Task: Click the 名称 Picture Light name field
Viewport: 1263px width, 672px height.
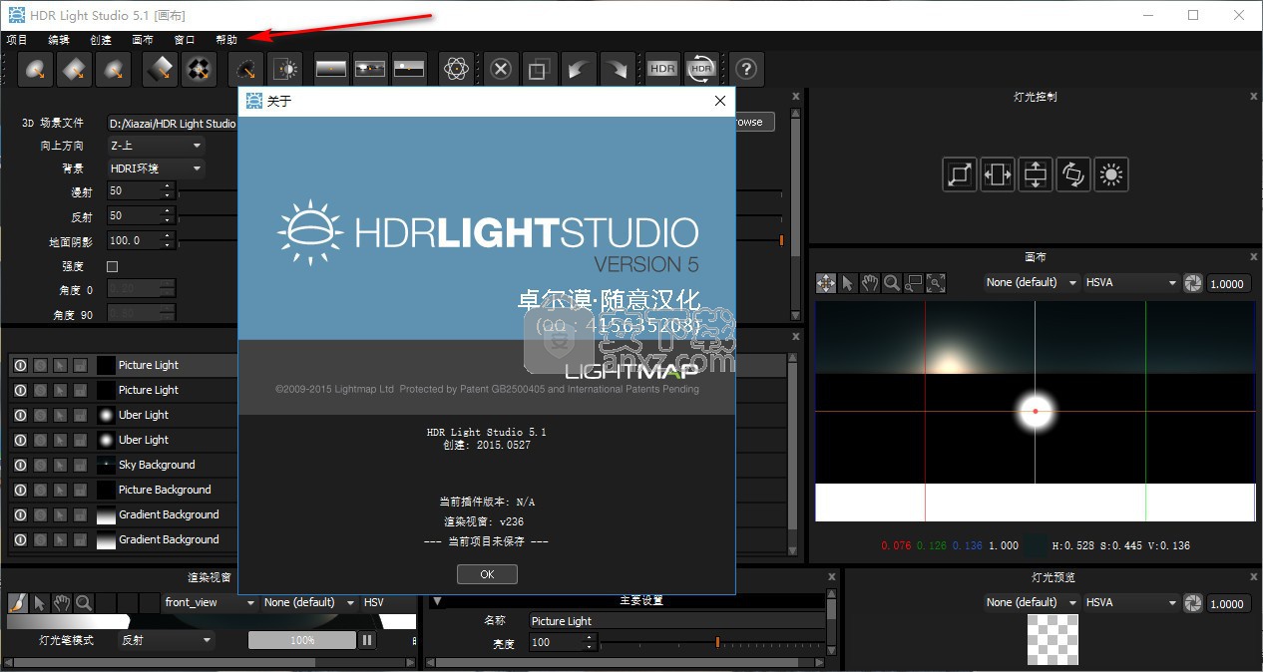Action: (x=677, y=621)
